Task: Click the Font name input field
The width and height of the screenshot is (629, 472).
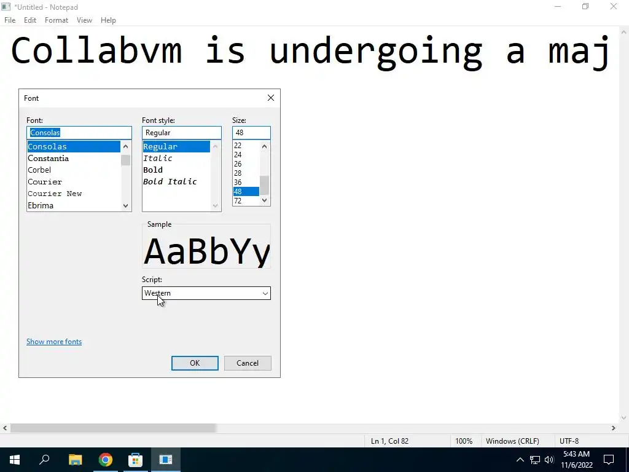Action: click(79, 133)
